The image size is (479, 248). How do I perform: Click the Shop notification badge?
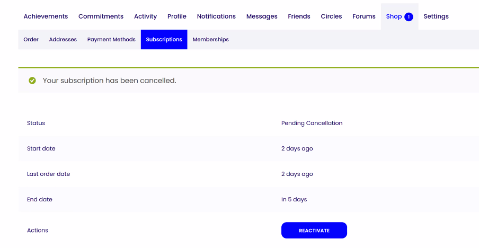pyautogui.click(x=409, y=17)
